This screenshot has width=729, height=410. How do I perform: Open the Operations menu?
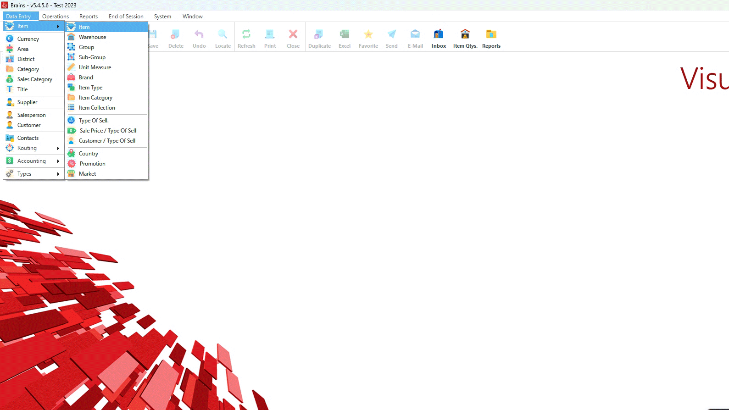[56, 17]
